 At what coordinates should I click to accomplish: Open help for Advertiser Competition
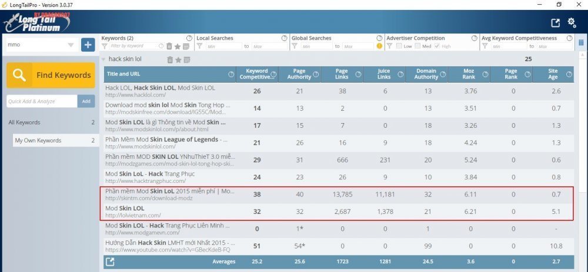tap(475, 38)
